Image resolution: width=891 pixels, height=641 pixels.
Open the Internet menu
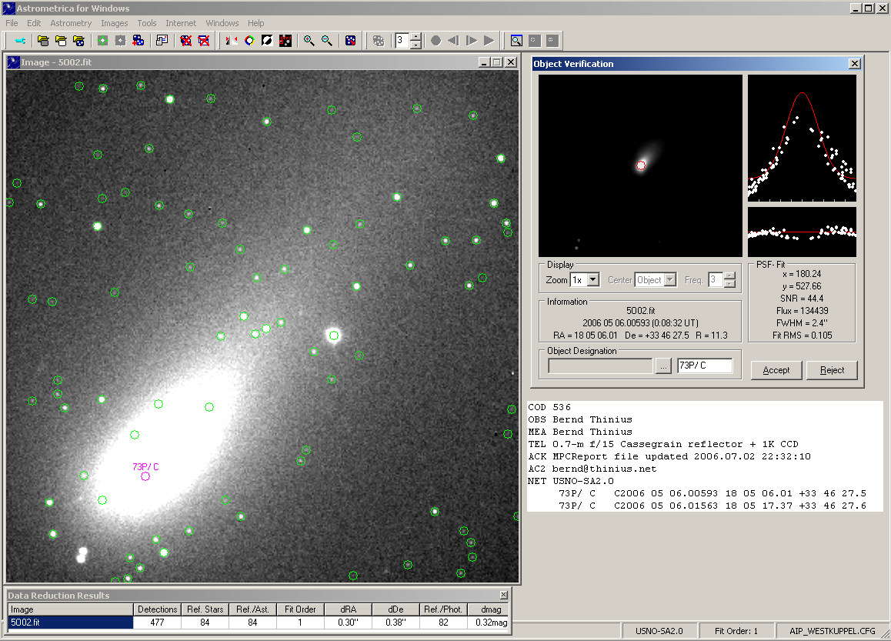coord(181,23)
